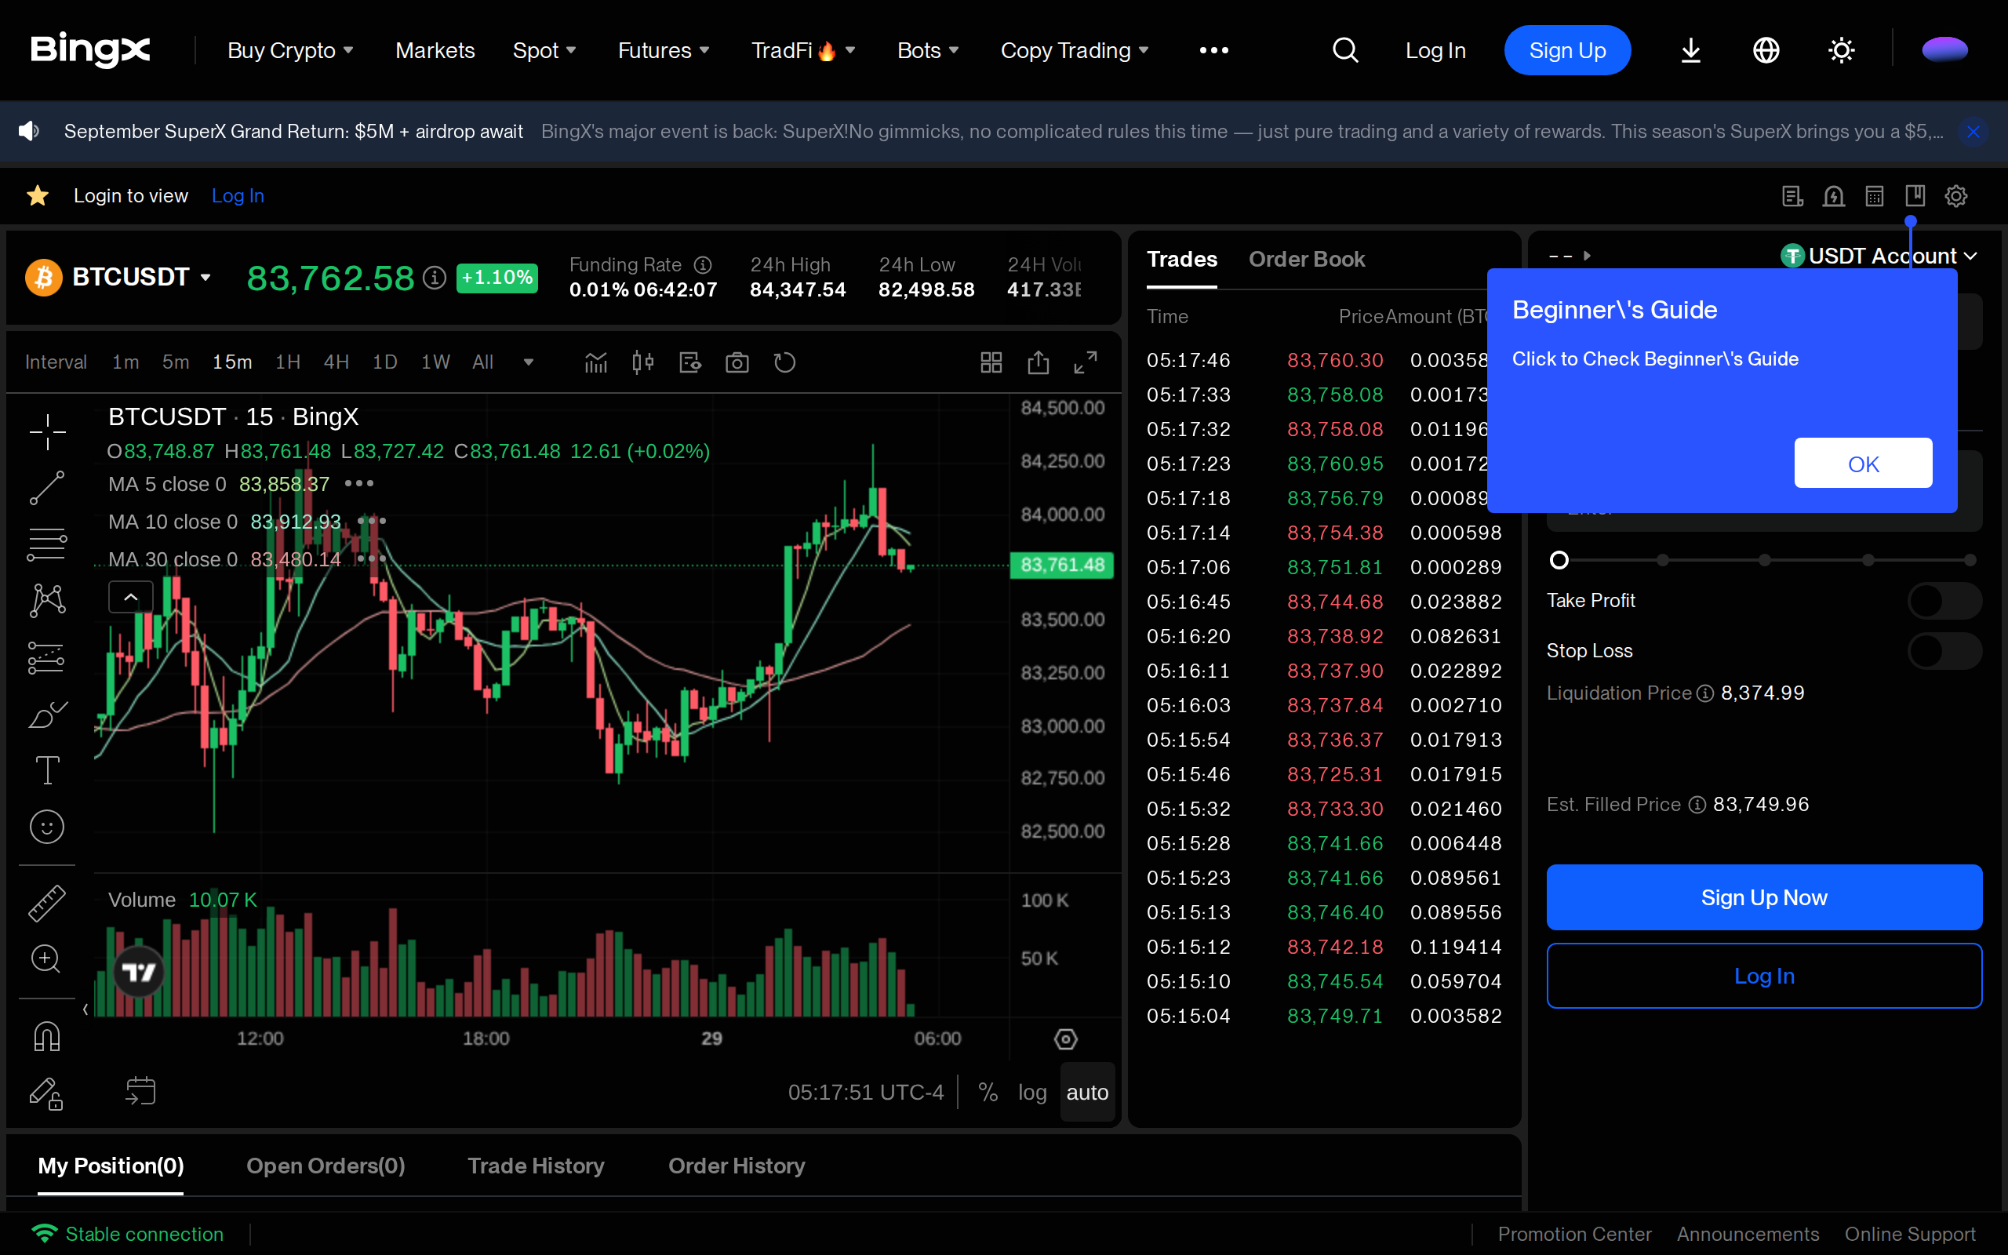Click the chart share icon

point(1038,362)
